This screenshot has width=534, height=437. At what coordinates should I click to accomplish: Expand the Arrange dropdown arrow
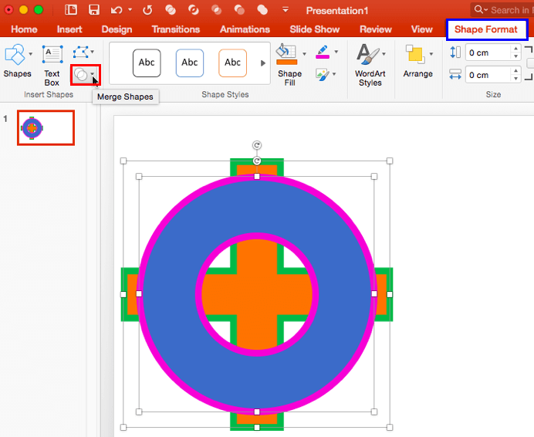tap(431, 54)
